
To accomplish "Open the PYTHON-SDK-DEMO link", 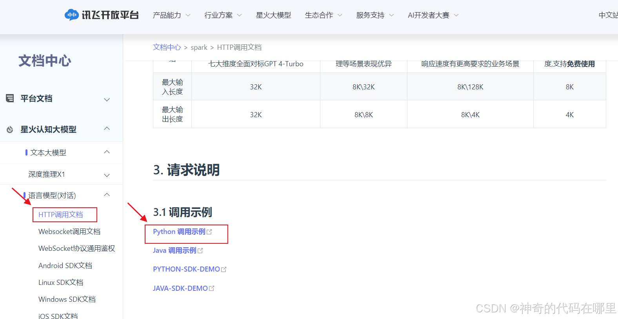I will (186, 269).
